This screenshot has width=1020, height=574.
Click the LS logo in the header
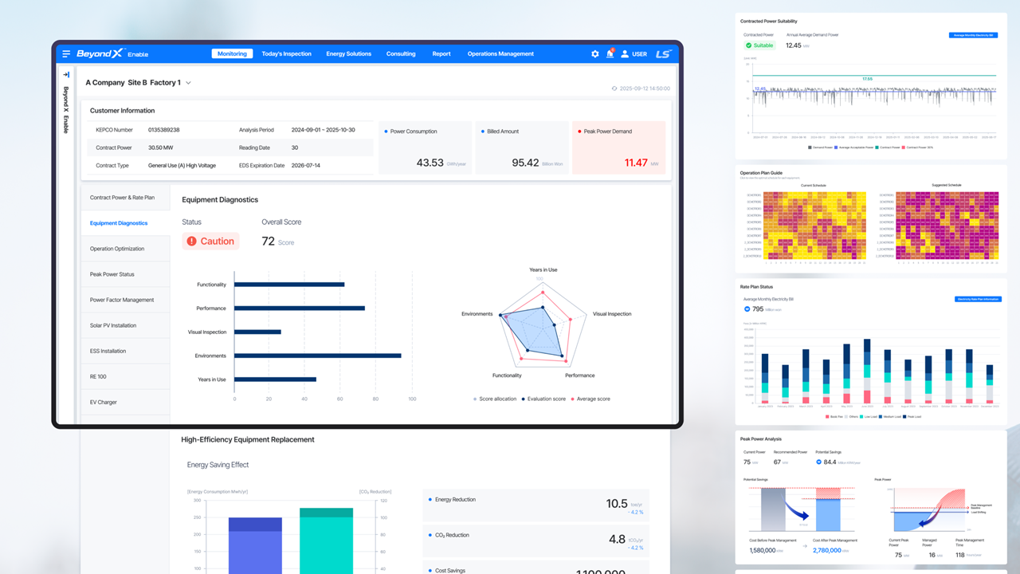click(663, 54)
